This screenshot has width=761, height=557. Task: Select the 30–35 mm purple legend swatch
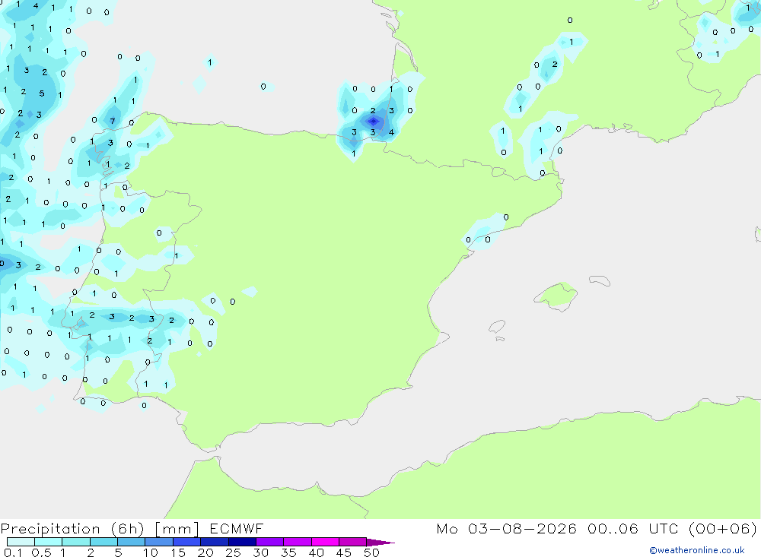point(270,542)
